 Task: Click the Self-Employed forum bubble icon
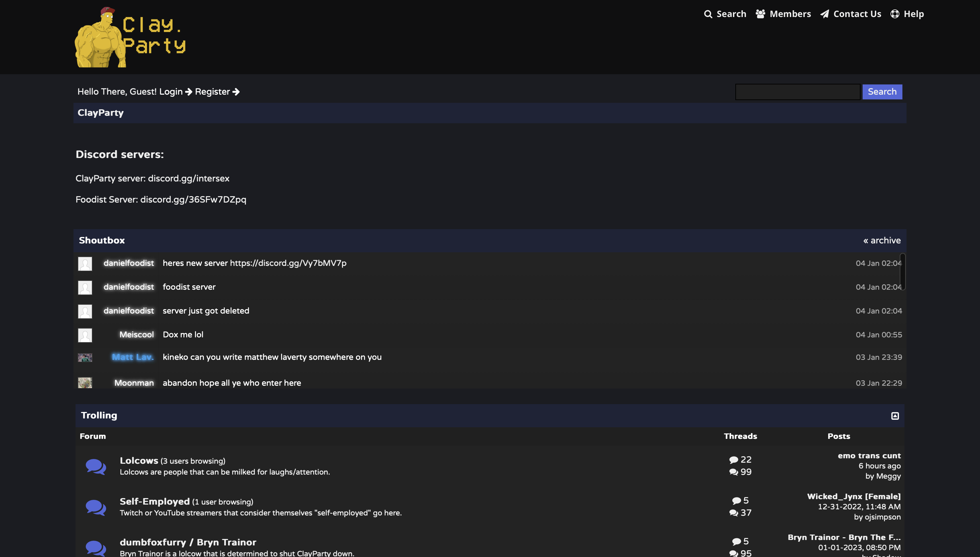(x=96, y=507)
